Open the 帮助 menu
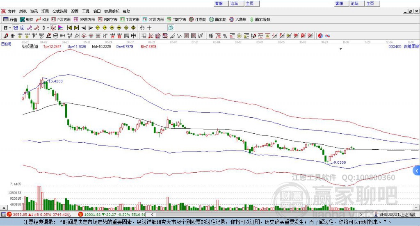420x226 pixels. 126,11
